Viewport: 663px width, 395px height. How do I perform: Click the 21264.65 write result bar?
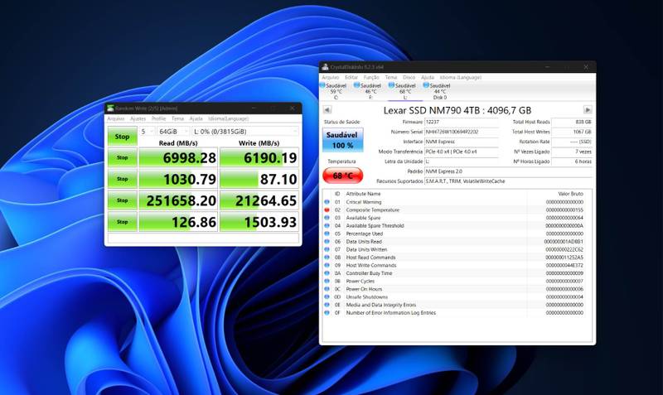click(259, 200)
